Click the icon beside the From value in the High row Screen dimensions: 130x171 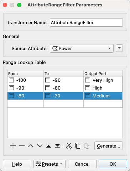(x=11, y=88)
